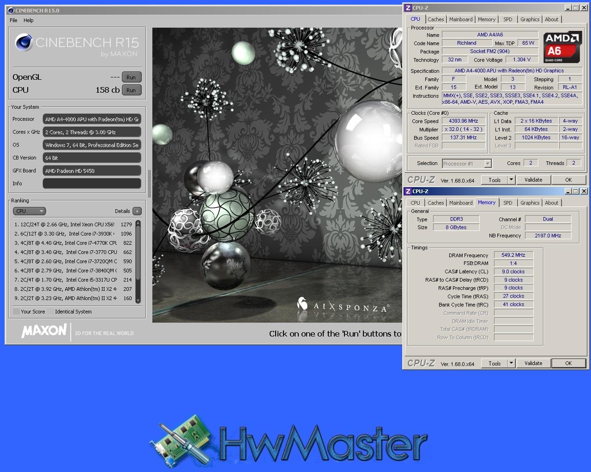Click the Core Voltage value 1.304 V
Viewport: 591px width, 472px height.
point(522,59)
